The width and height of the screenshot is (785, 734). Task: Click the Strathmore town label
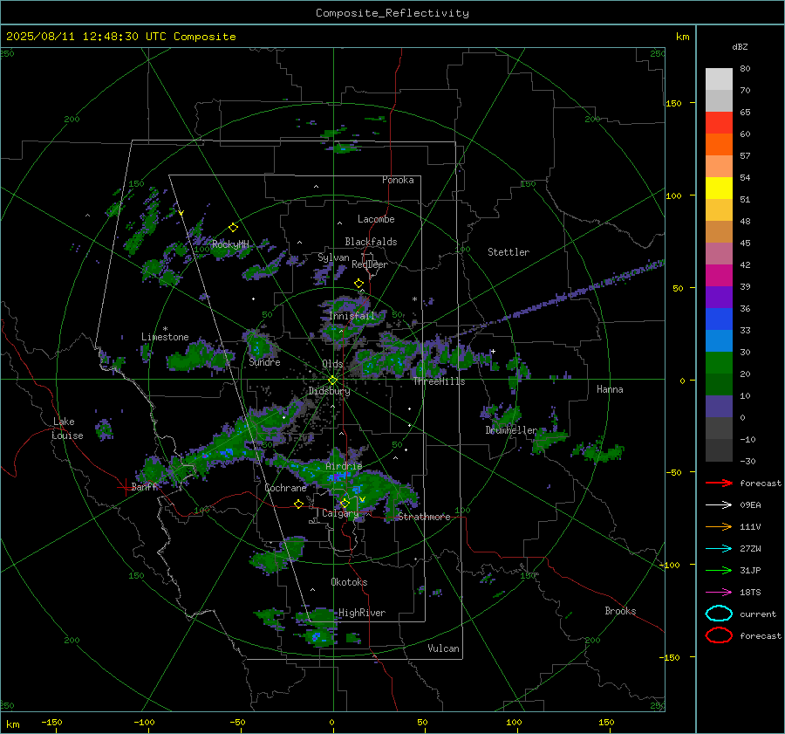pyautogui.click(x=424, y=517)
